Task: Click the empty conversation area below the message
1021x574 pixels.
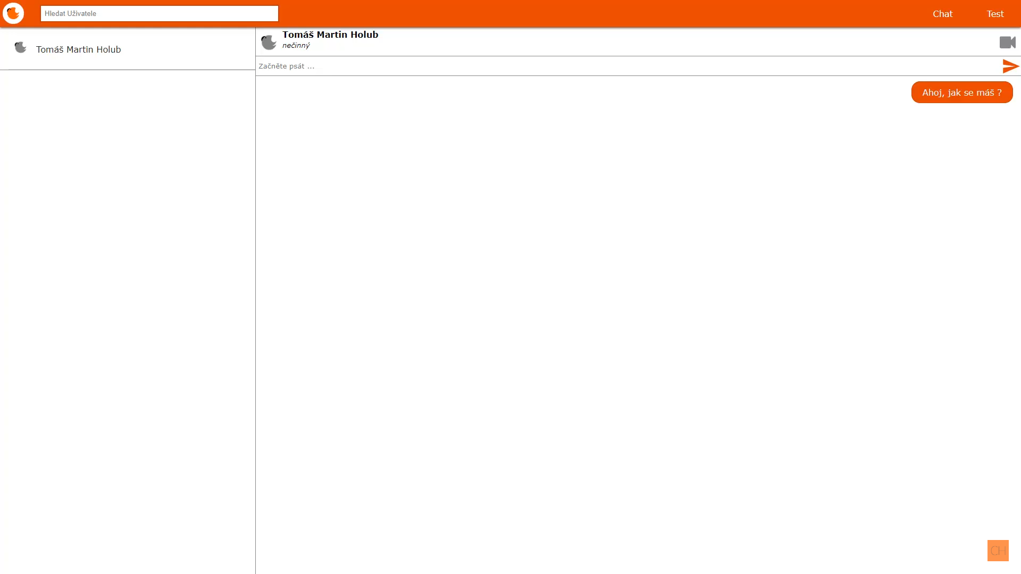Action: 638,319
